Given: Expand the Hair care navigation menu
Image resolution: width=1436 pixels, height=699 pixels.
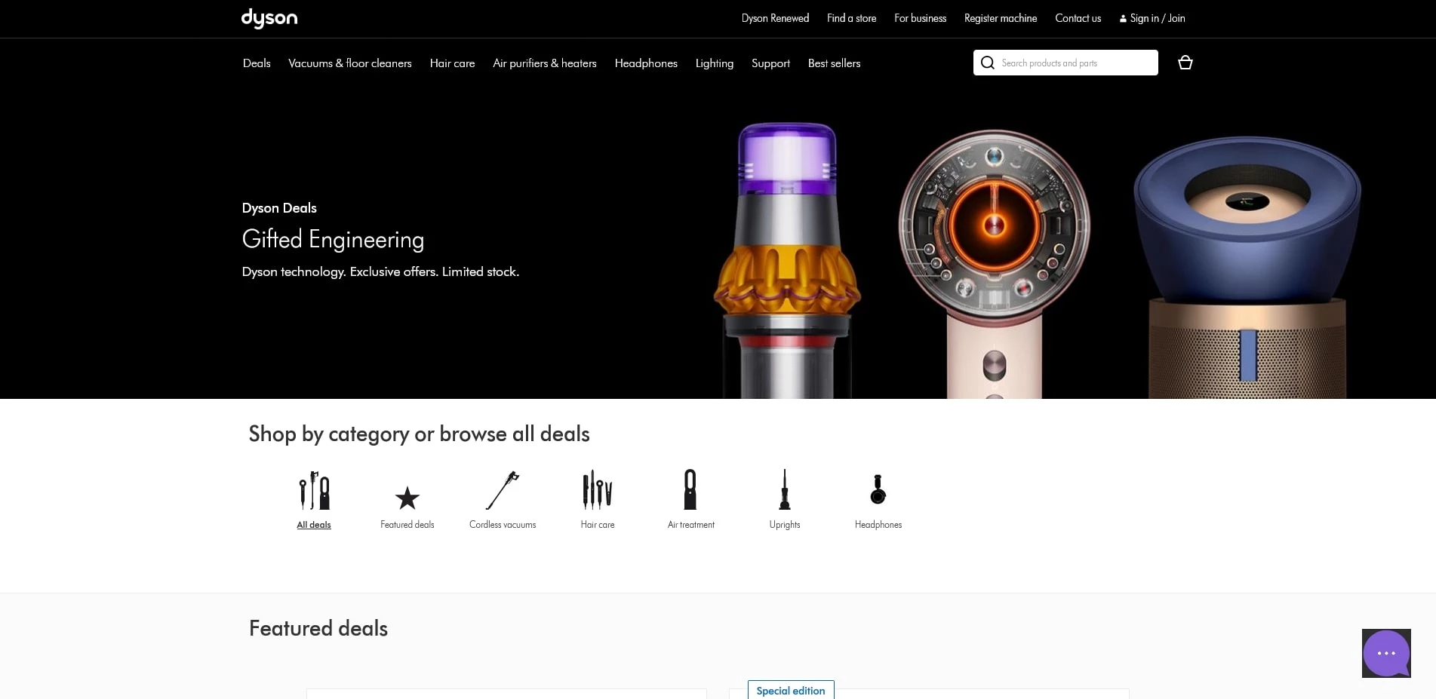Looking at the screenshot, I should click(451, 63).
